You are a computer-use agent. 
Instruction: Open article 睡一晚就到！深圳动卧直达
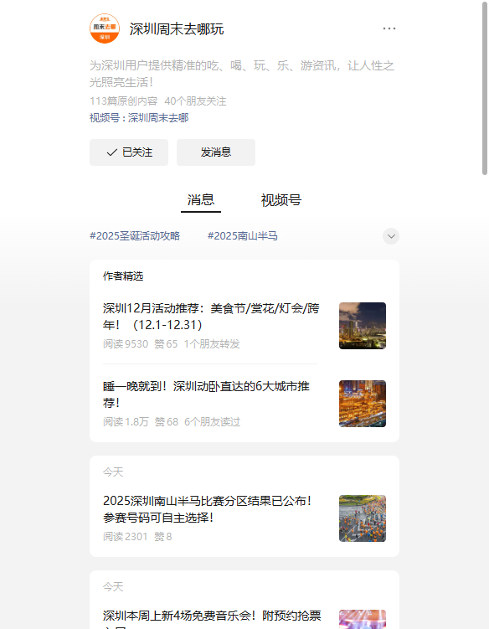click(x=206, y=394)
